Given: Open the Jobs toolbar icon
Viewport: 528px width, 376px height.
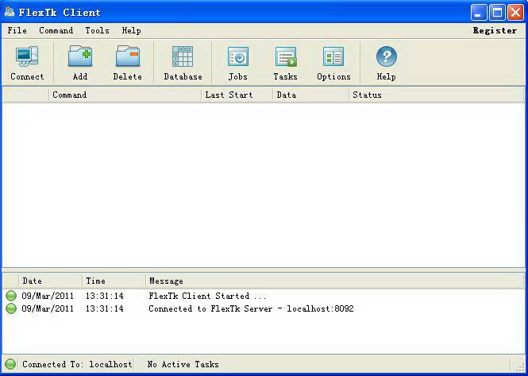Looking at the screenshot, I should pos(238,56).
